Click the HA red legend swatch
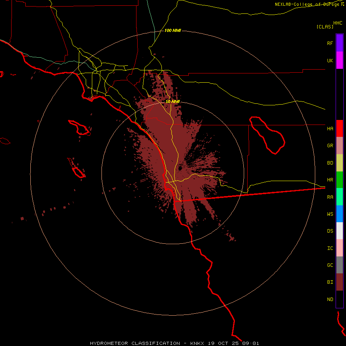 tap(339, 128)
